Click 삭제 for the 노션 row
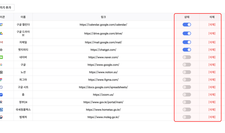The image size is (225, 133). 212,72
